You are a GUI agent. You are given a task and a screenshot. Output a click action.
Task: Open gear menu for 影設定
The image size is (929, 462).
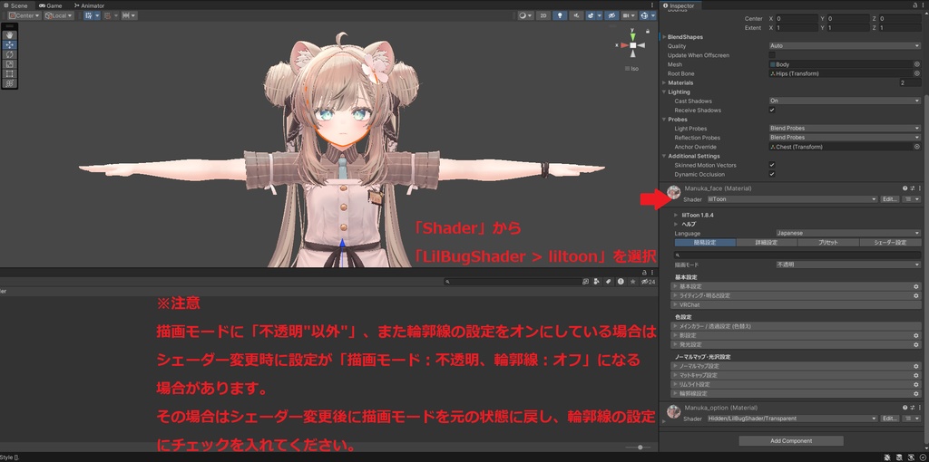point(916,335)
